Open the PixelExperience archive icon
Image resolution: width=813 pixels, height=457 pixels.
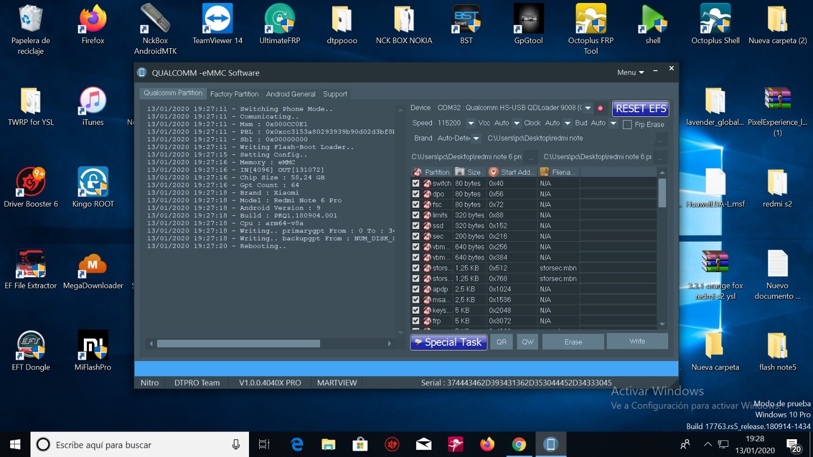click(x=777, y=112)
